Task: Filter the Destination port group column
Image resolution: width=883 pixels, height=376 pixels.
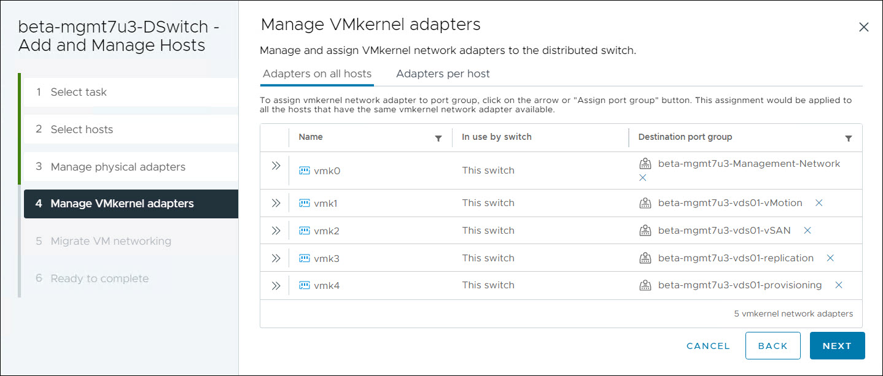Action: 848,138
